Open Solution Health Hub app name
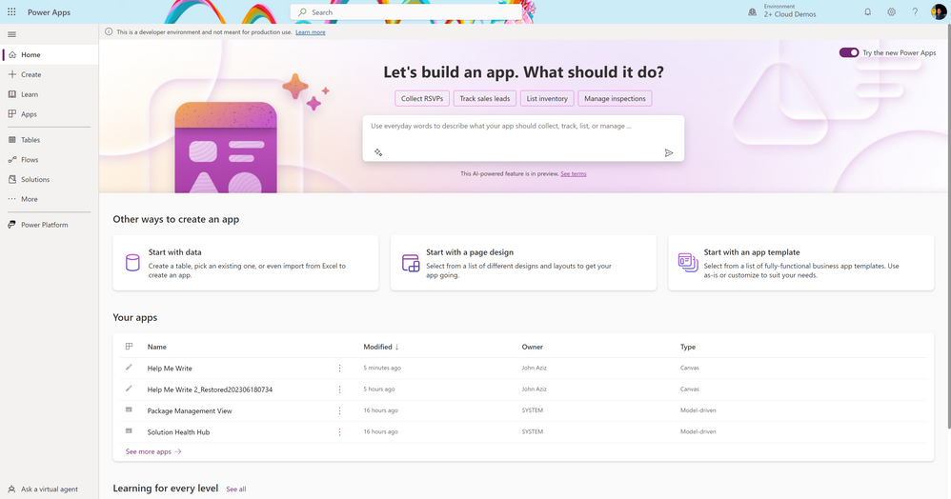 [178, 431]
